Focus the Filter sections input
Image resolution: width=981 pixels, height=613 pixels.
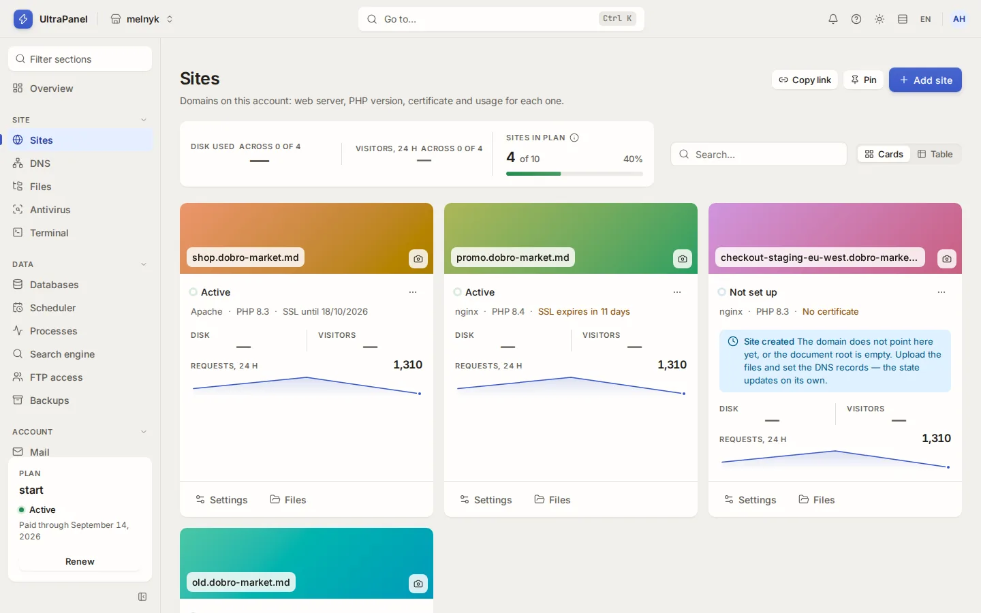click(80, 59)
